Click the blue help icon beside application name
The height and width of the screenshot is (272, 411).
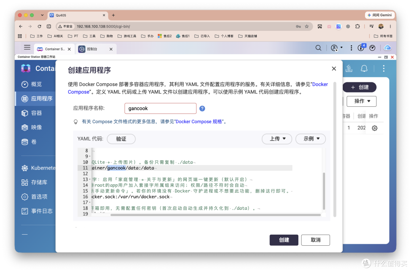click(202, 109)
